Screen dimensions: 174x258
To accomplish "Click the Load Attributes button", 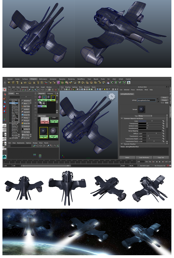I will [144, 158].
